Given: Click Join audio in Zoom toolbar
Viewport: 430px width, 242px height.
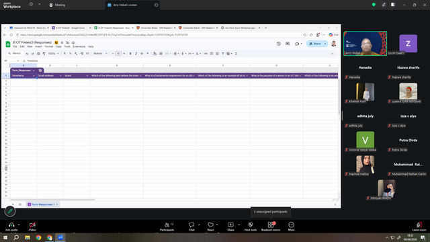Looking at the screenshot, I should [x=11, y=227].
